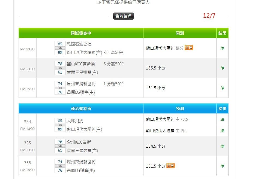Click VS icon above 昌原LG獵鷹(主)
The image size is (254, 179).
click(60, 166)
